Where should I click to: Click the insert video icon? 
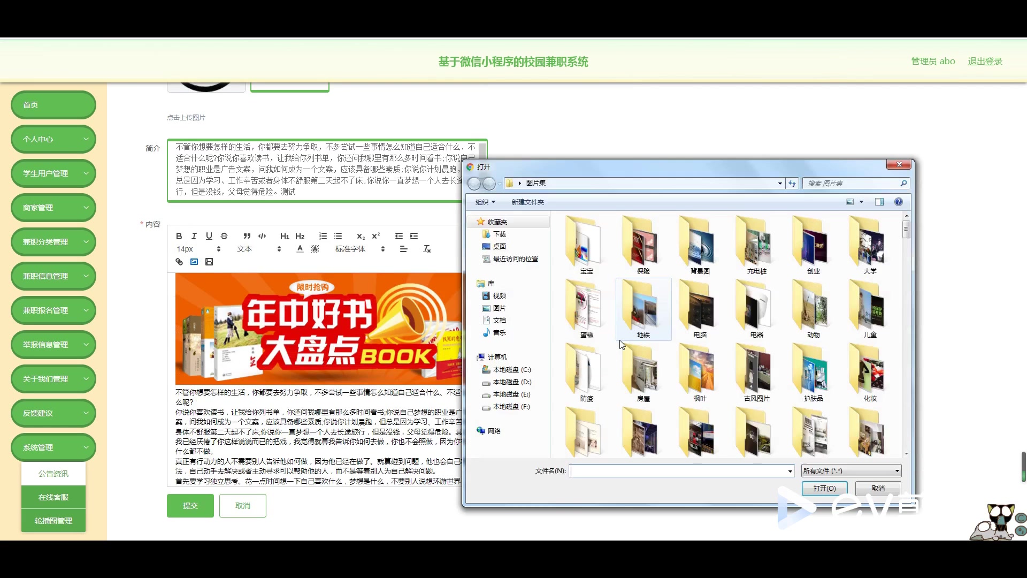(x=209, y=262)
